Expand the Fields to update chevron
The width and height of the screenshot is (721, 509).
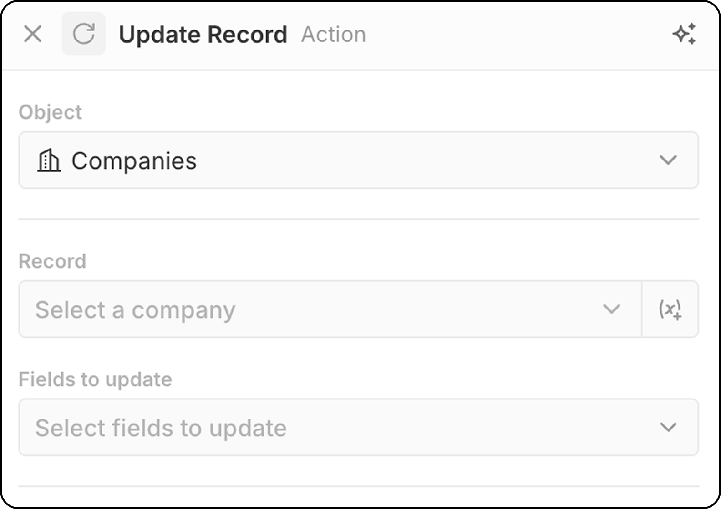tap(668, 428)
